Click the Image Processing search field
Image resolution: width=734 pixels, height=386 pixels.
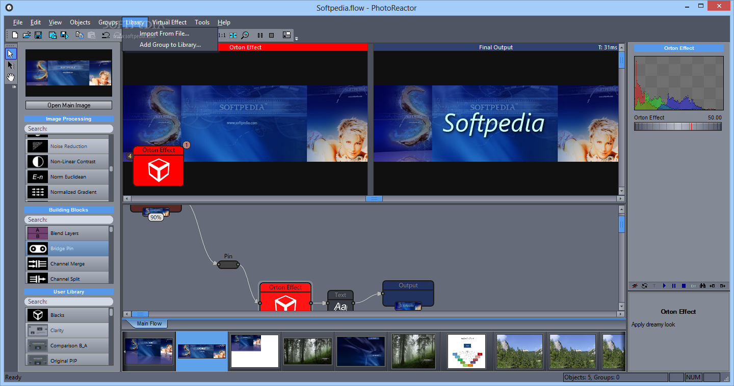(69, 129)
